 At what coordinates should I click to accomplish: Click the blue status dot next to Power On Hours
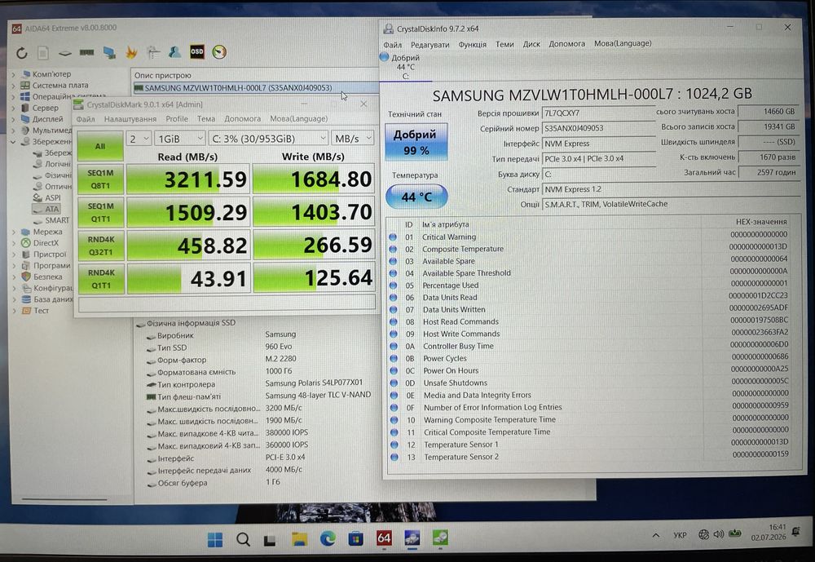coord(394,370)
